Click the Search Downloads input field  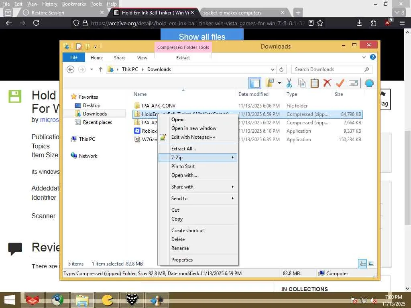(x=328, y=69)
